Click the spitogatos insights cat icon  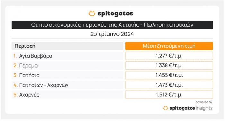[166, 108]
